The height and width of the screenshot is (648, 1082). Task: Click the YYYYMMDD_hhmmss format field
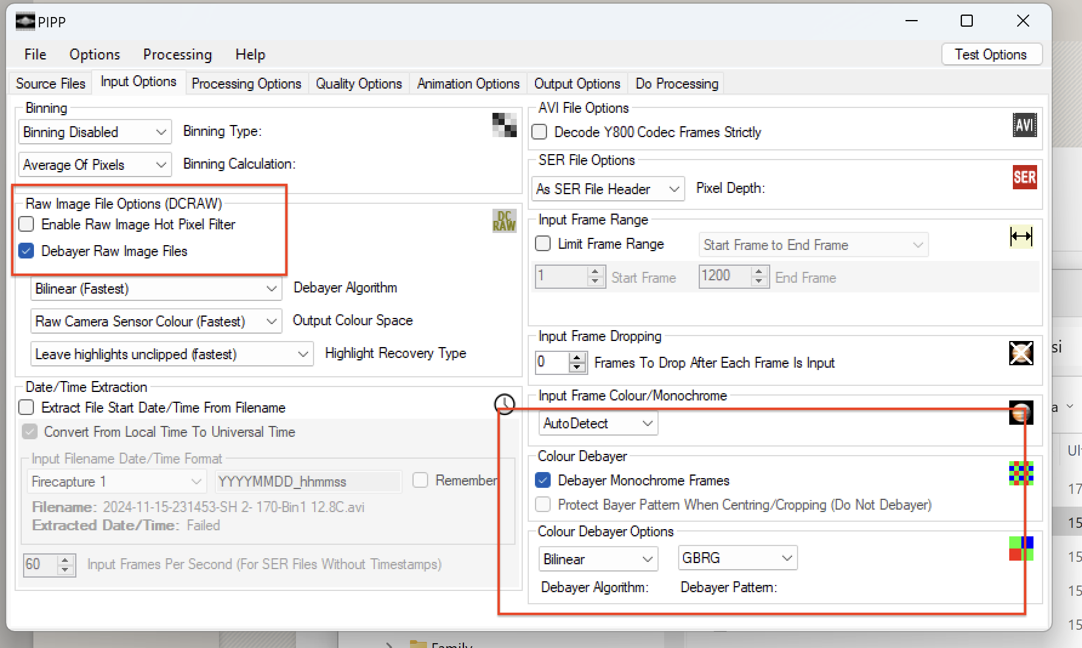pyautogui.click(x=308, y=482)
